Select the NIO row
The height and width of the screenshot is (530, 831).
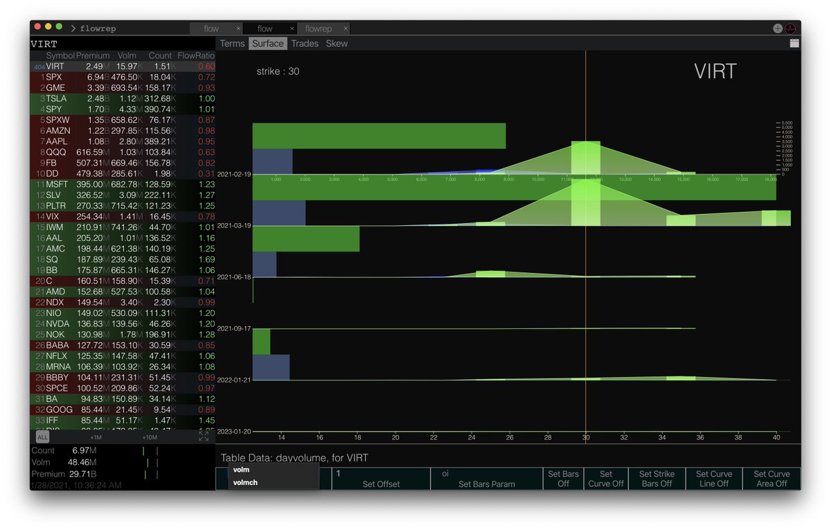(123, 313)
